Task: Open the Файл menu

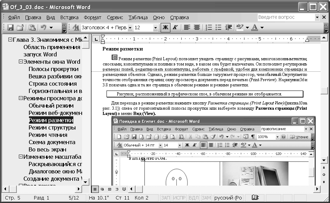Action: (14, 17)
